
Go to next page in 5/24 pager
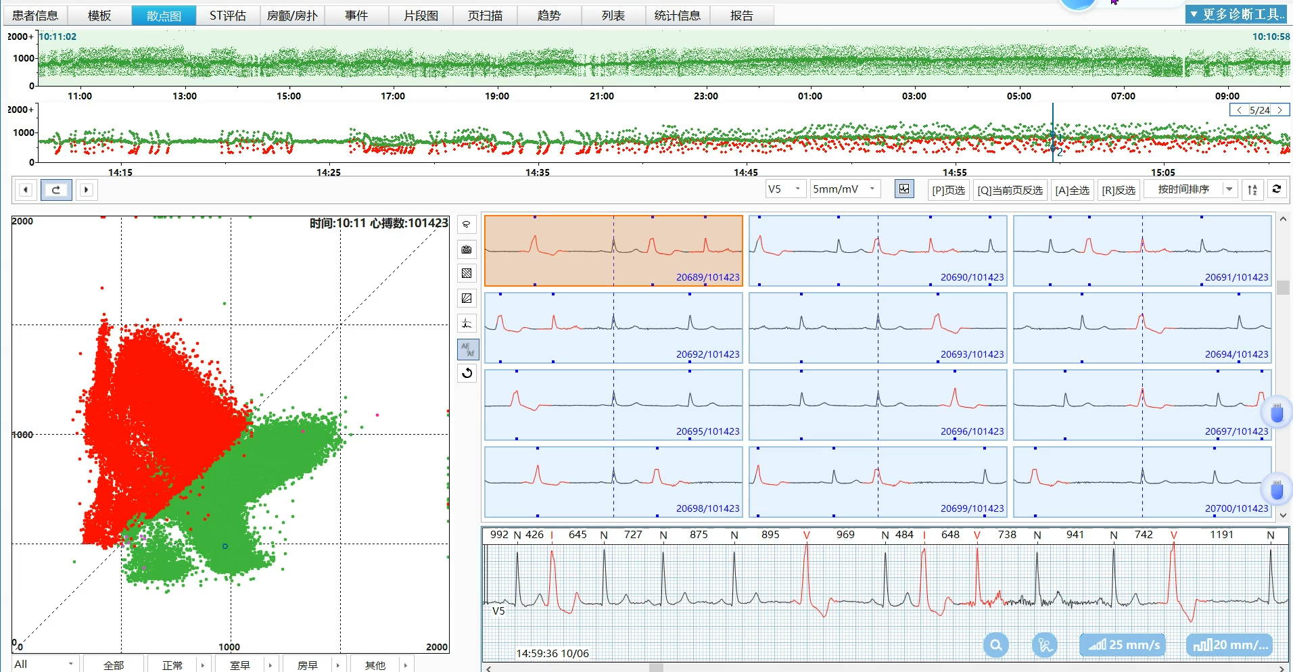(1280, 110)
